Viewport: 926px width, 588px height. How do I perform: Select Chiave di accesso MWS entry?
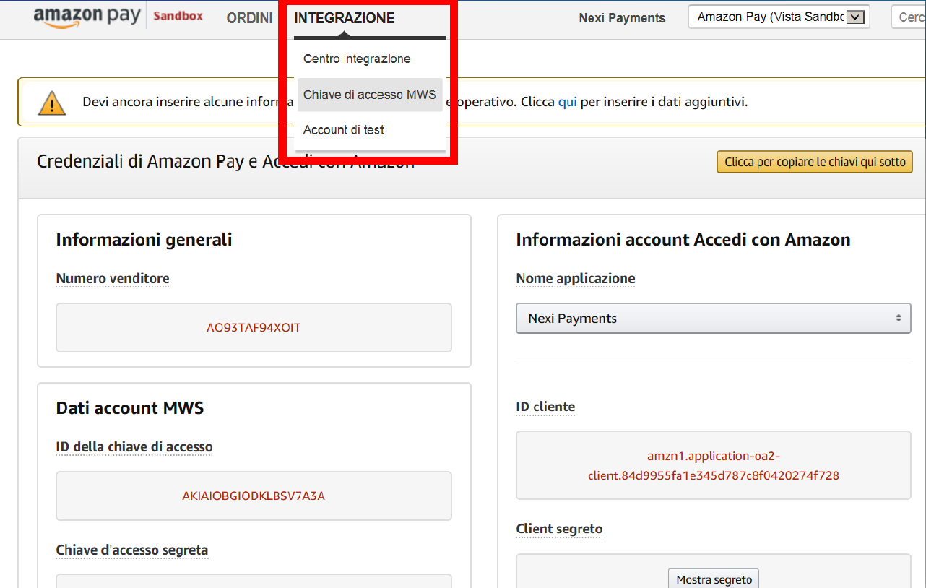pyautogui.click(x=370, y=95)
